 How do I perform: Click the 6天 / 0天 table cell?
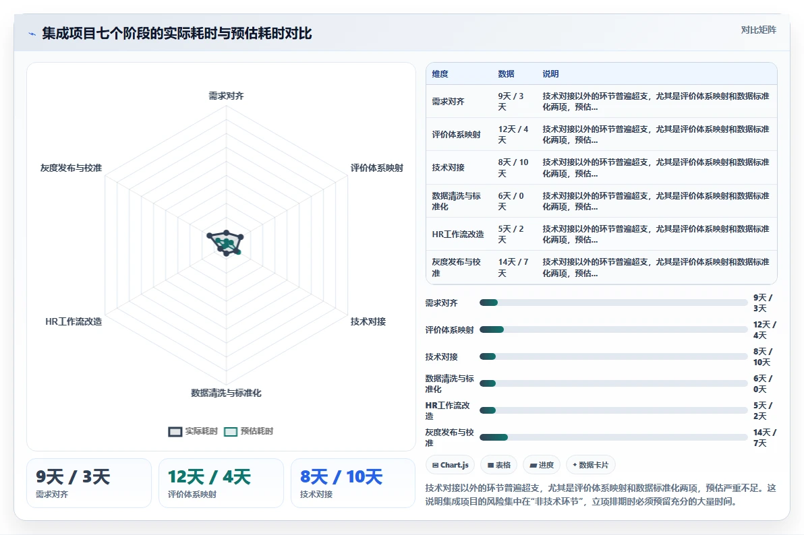(511, 201)
